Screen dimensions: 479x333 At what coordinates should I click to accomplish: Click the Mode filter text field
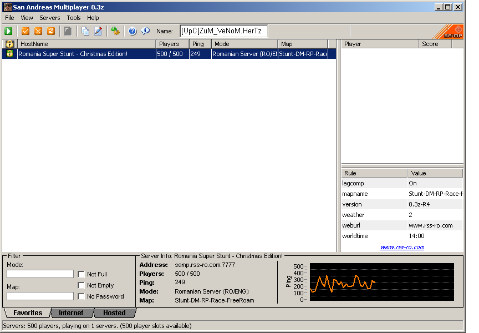40,274
